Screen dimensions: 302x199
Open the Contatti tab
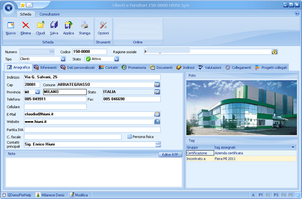(108, 68)
